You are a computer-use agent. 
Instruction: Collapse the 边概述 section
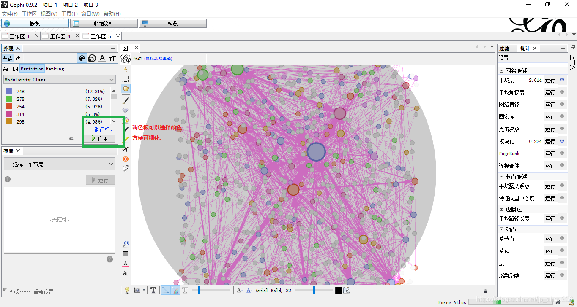point(502,209)
